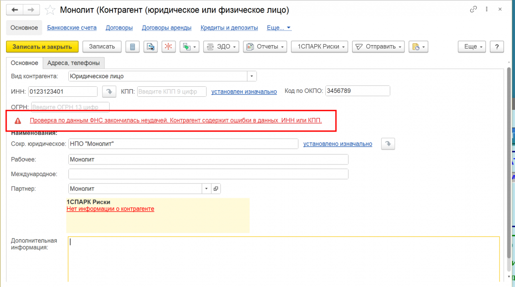
Task: Open the Отчеты dropdown menu
Action: pos(265,47)
